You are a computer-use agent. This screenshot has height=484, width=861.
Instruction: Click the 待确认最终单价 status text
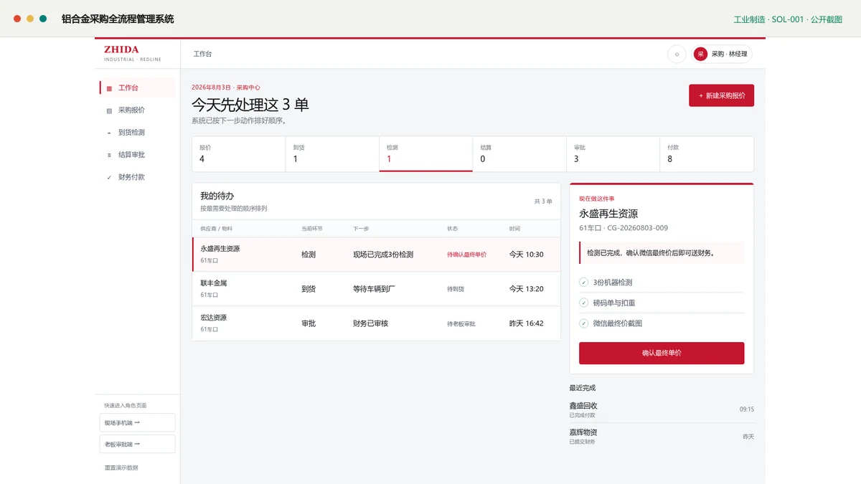click(x=466, y=255)
